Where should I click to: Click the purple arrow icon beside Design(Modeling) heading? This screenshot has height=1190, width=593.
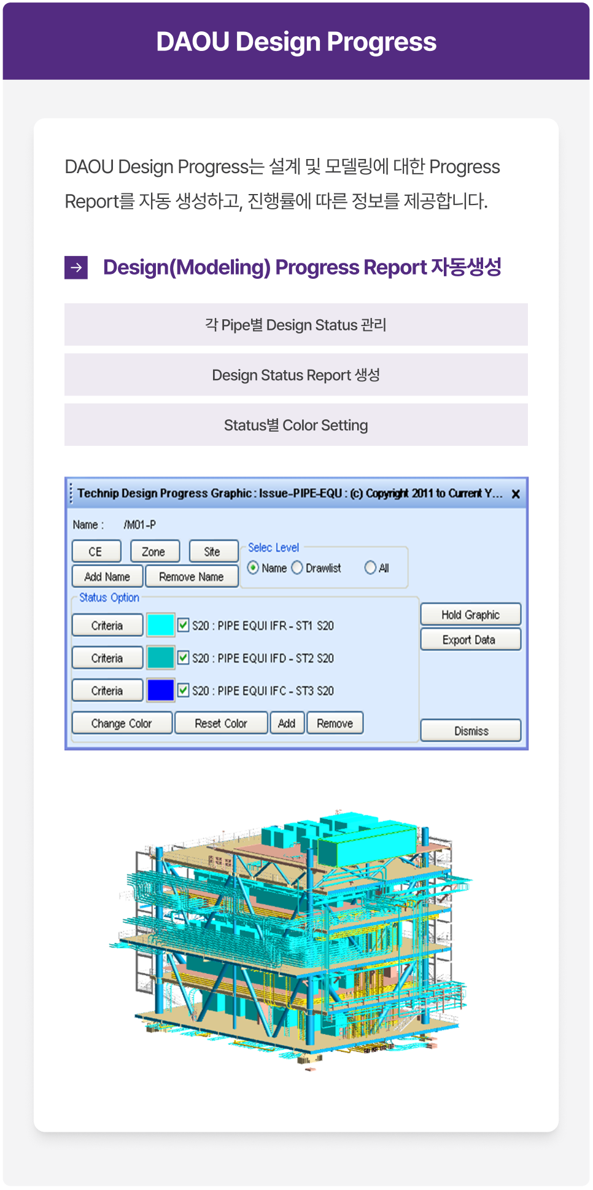tap(76, 268)
